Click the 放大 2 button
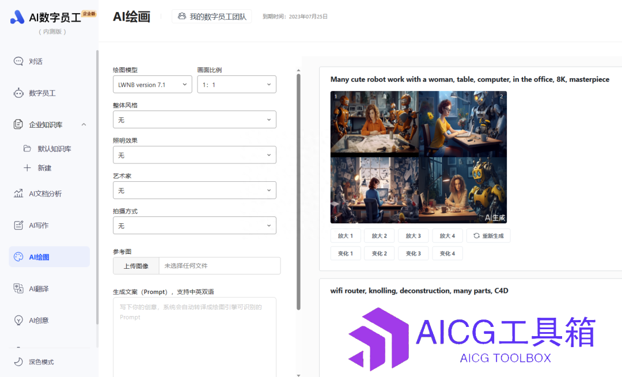The height and width of the screenshot is (377, 622). tap(379, 235)
